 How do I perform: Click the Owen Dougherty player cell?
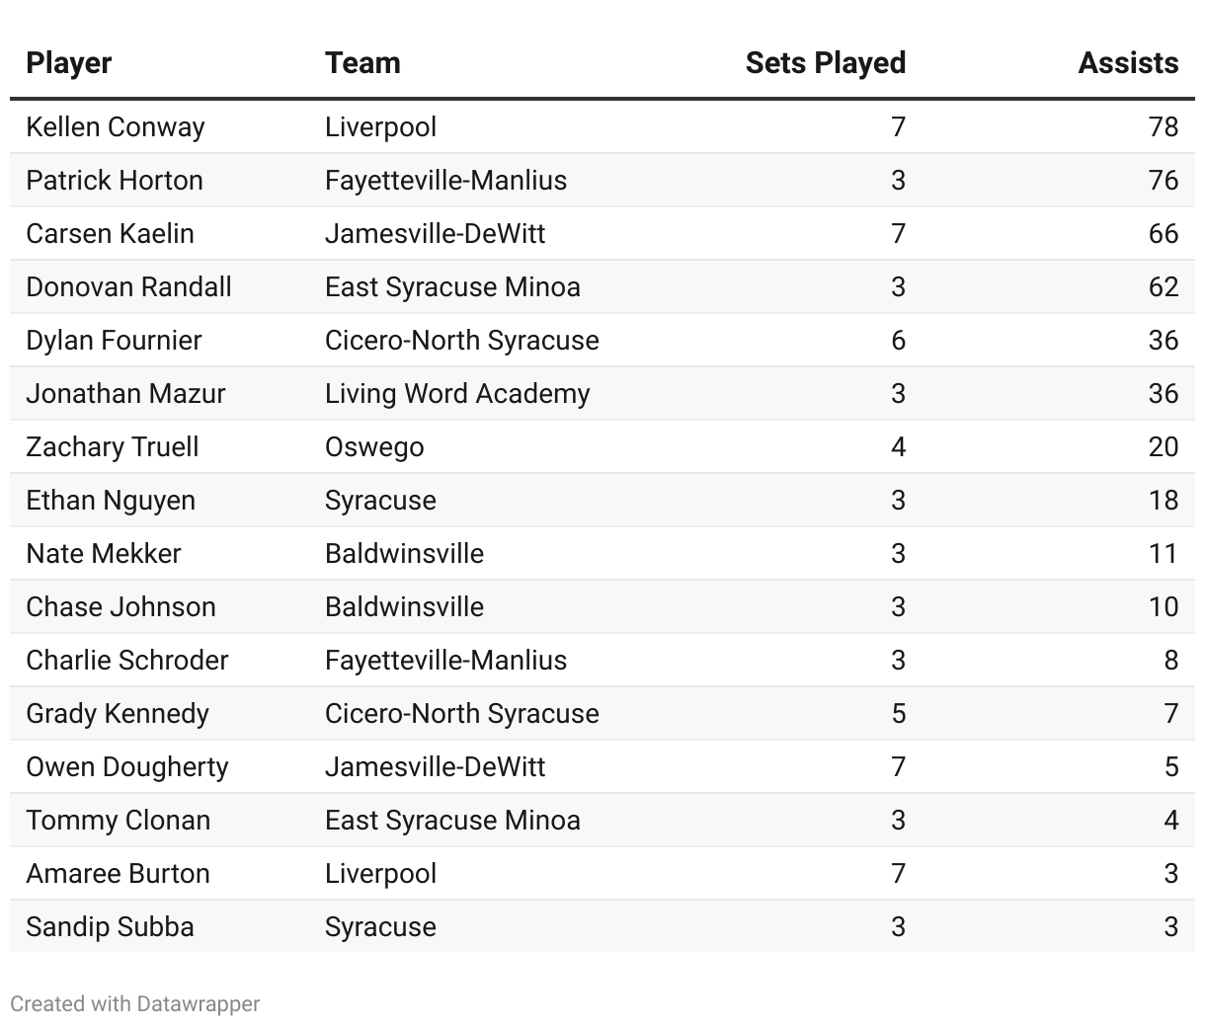127,767
